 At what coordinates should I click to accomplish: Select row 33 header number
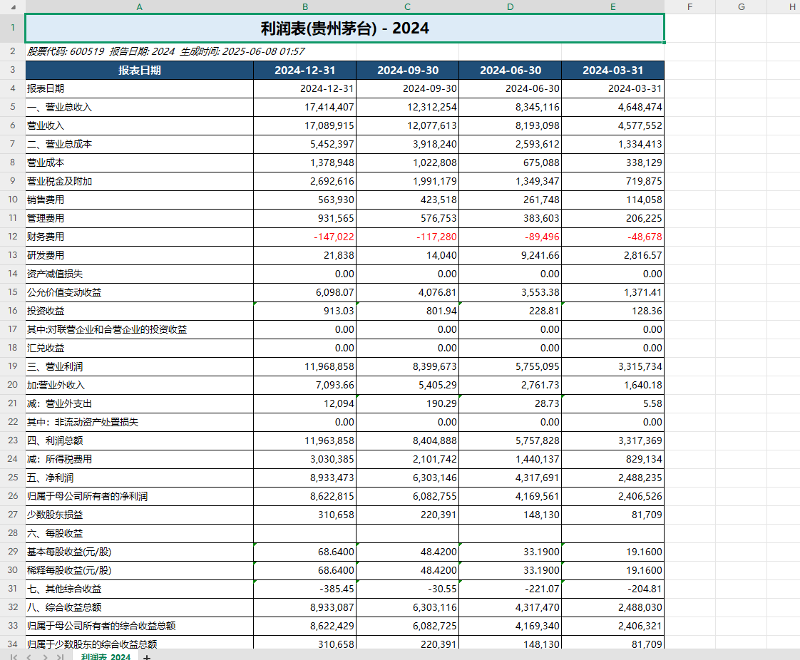click(x=13, y=626)
